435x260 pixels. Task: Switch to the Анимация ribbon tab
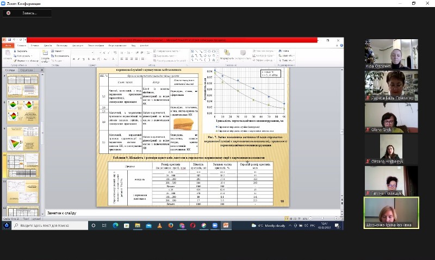pos(78,46)
